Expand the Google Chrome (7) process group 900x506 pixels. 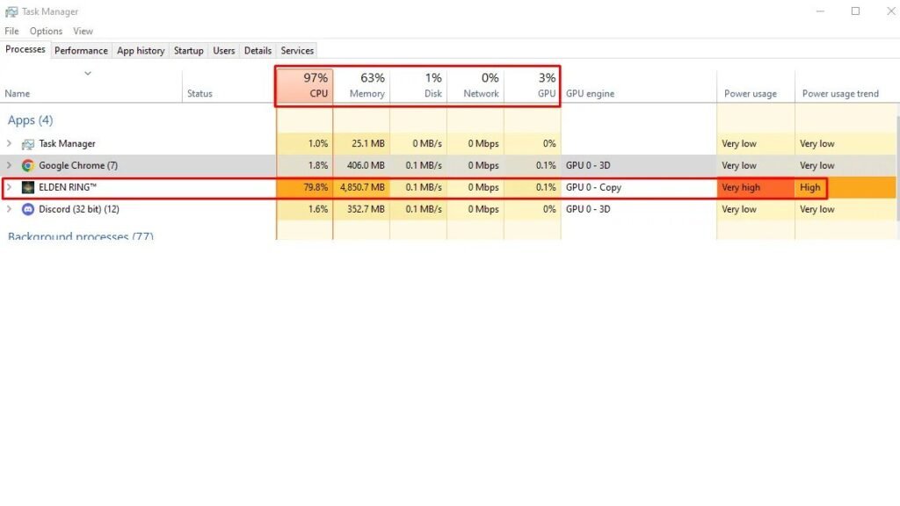9,165
